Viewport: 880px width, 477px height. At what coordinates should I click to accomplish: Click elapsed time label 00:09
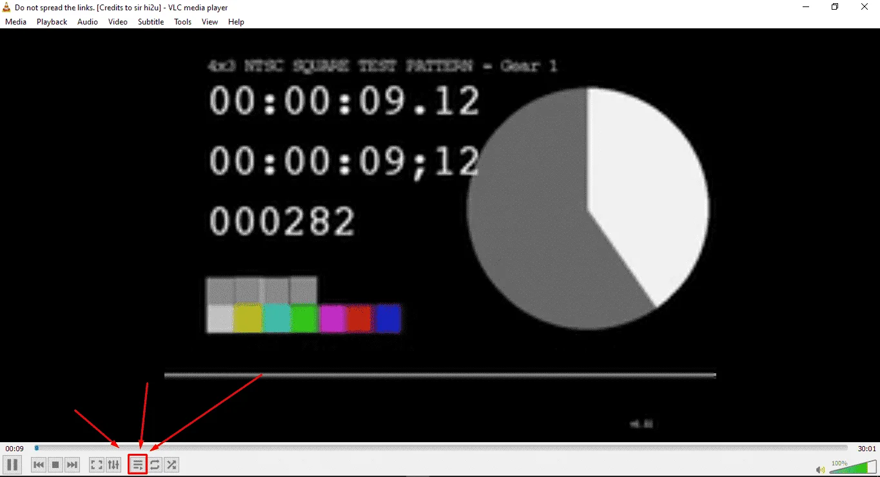coord(15,449)
